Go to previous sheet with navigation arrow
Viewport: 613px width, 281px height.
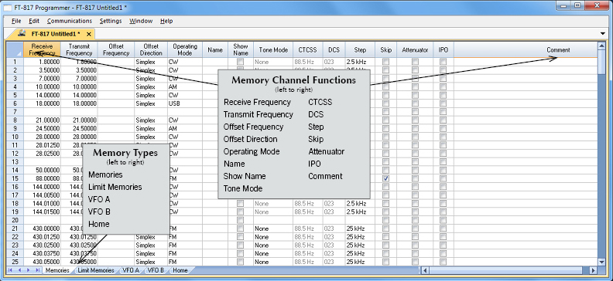(x=19, y=270)
